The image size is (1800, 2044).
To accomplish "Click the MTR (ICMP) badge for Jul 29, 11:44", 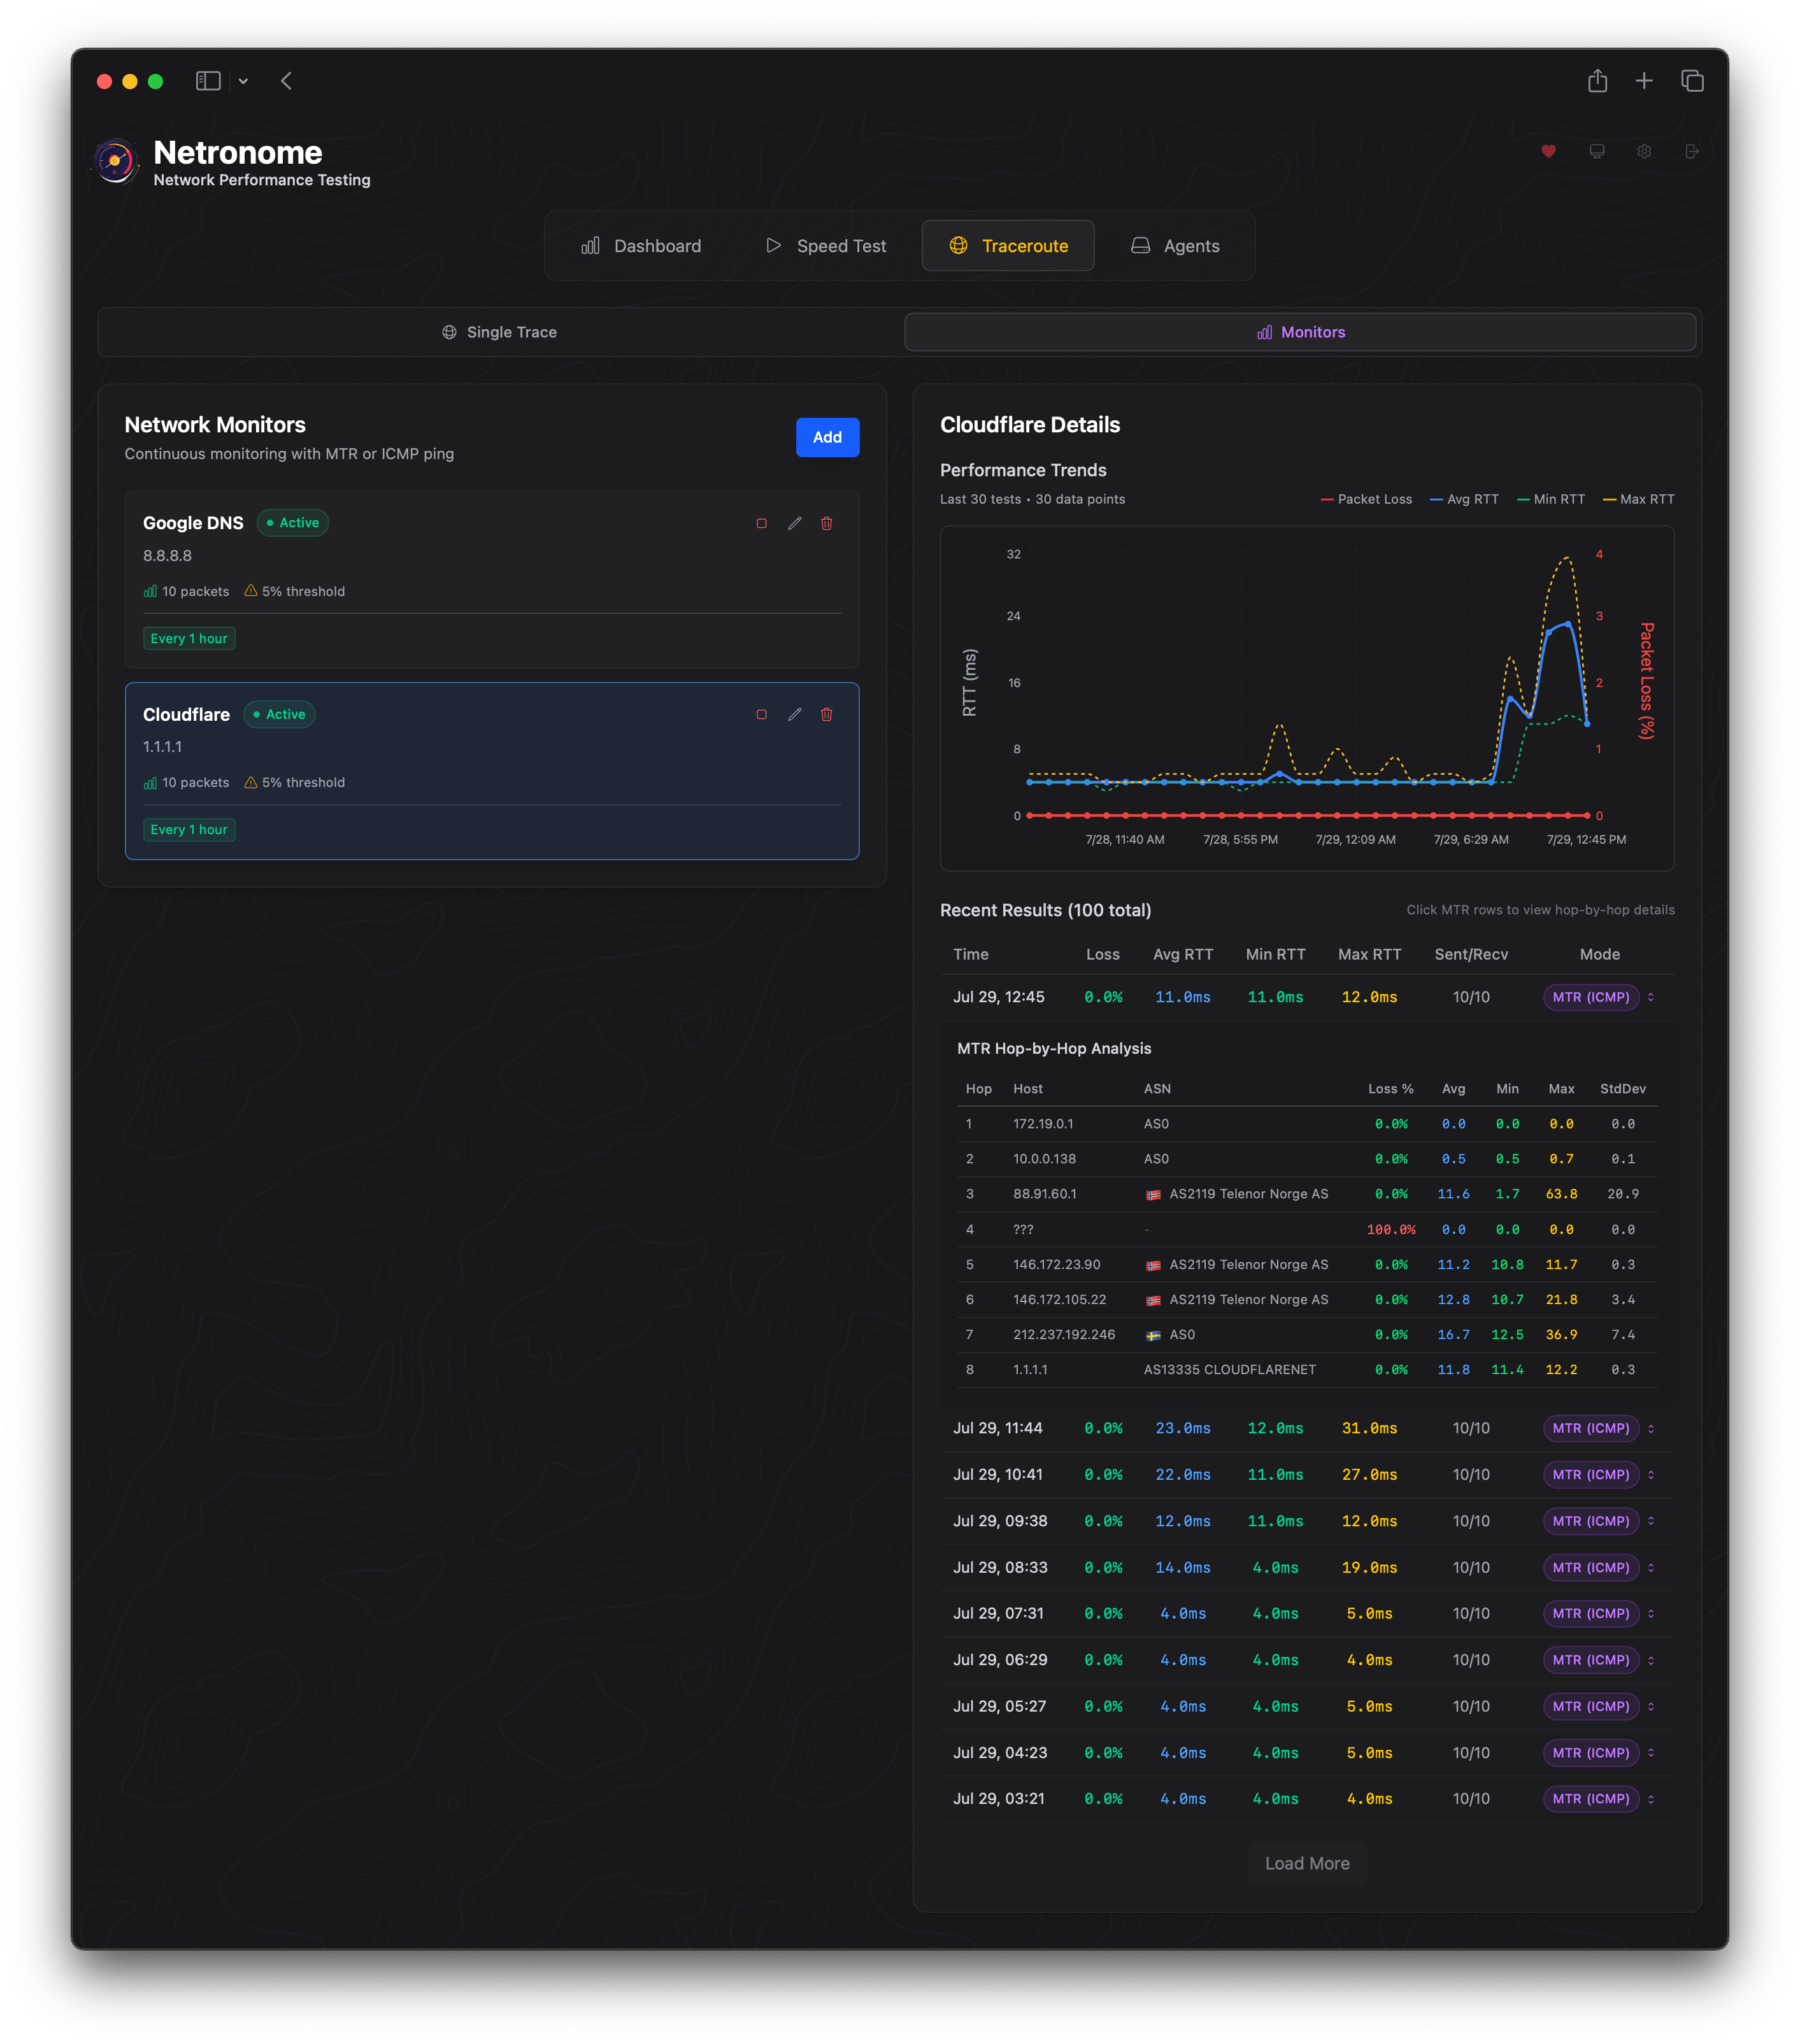I will [1591, 1428].
